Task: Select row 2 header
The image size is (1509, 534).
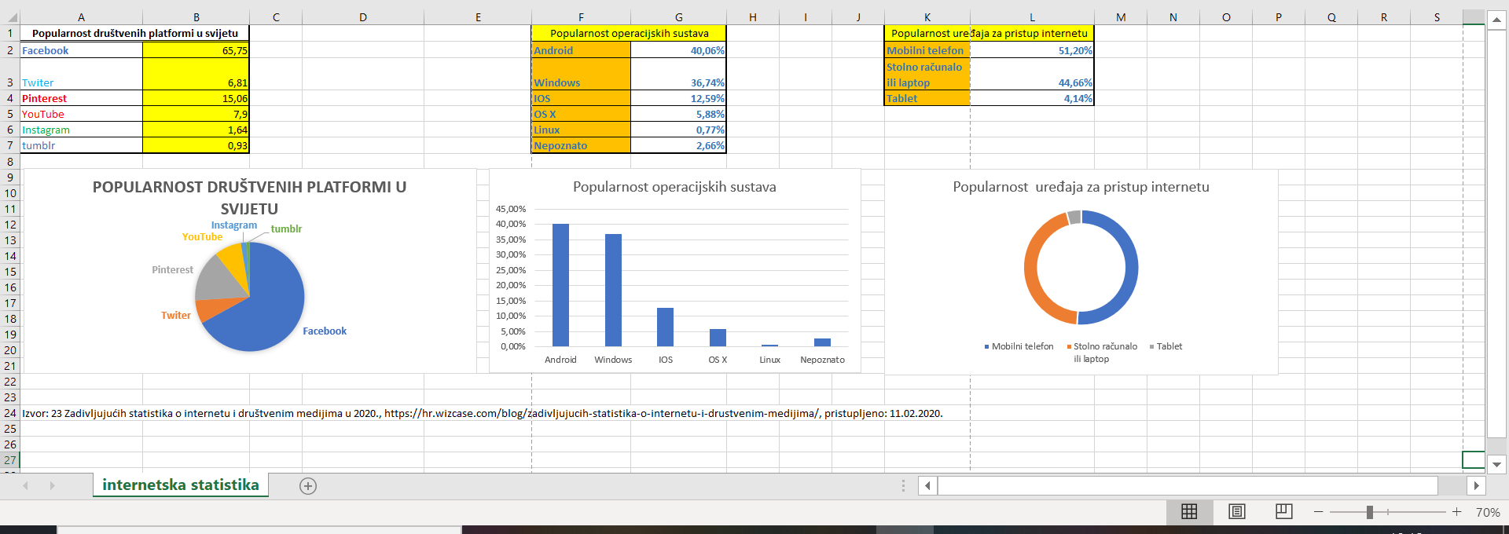Action: click(9, 50)
